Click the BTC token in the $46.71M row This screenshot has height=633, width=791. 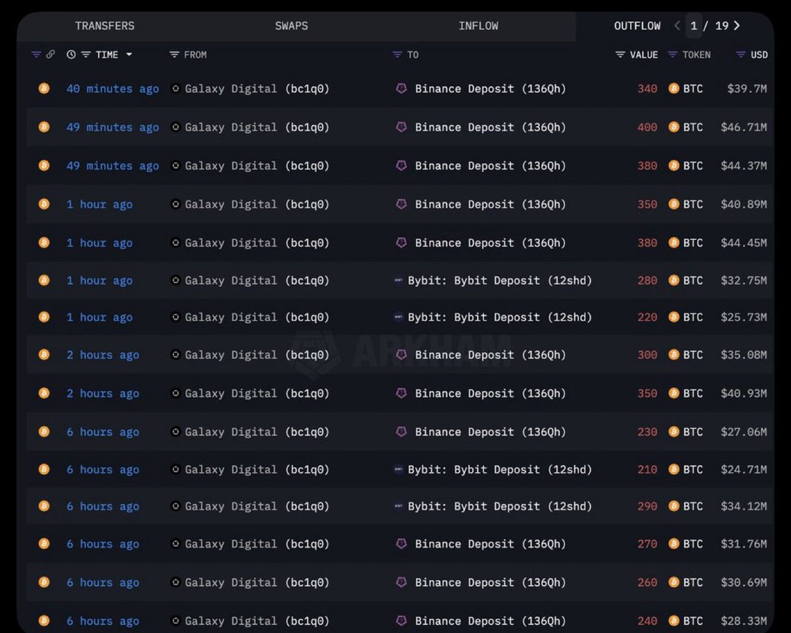pos(693,127)
